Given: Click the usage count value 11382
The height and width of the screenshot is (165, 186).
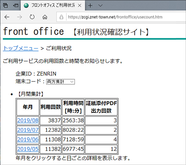Looking at the screenshot, I should [x=53, y=149].
